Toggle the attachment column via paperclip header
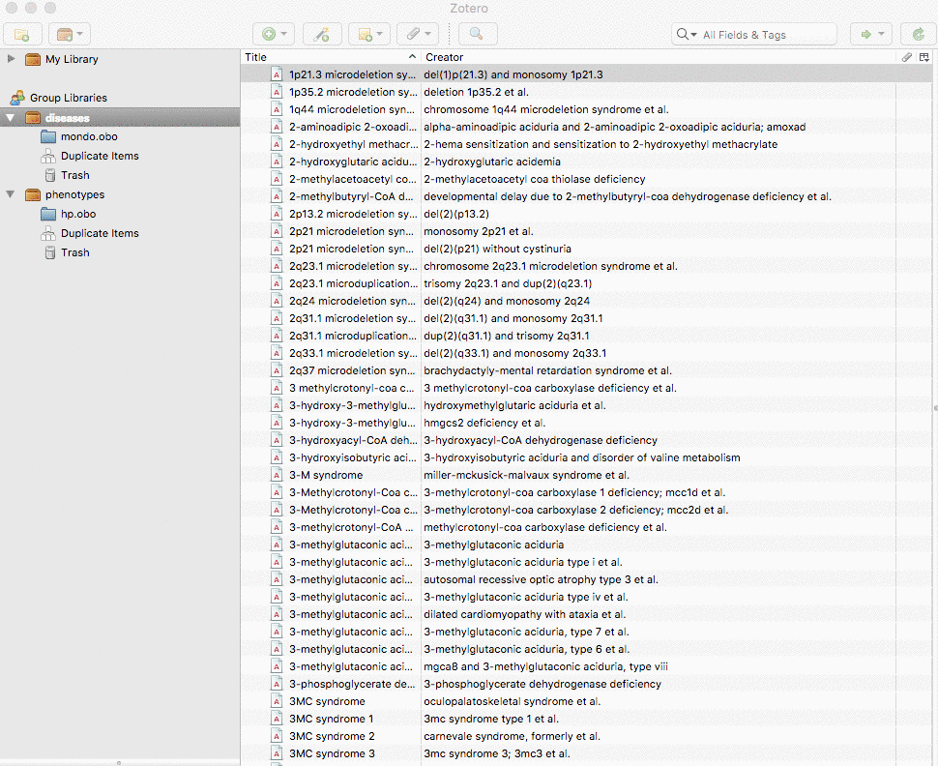 point(906,57)
